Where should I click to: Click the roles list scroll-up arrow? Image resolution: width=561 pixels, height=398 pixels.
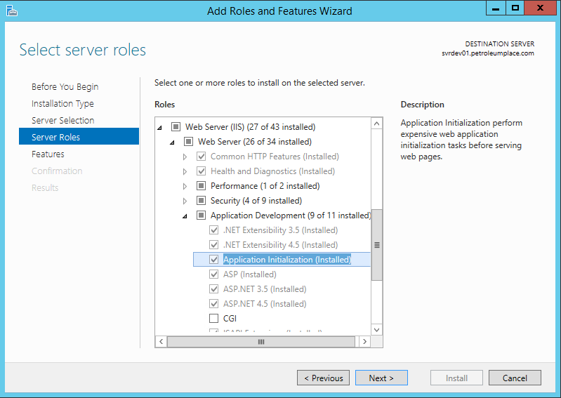[x=377, y=124]
